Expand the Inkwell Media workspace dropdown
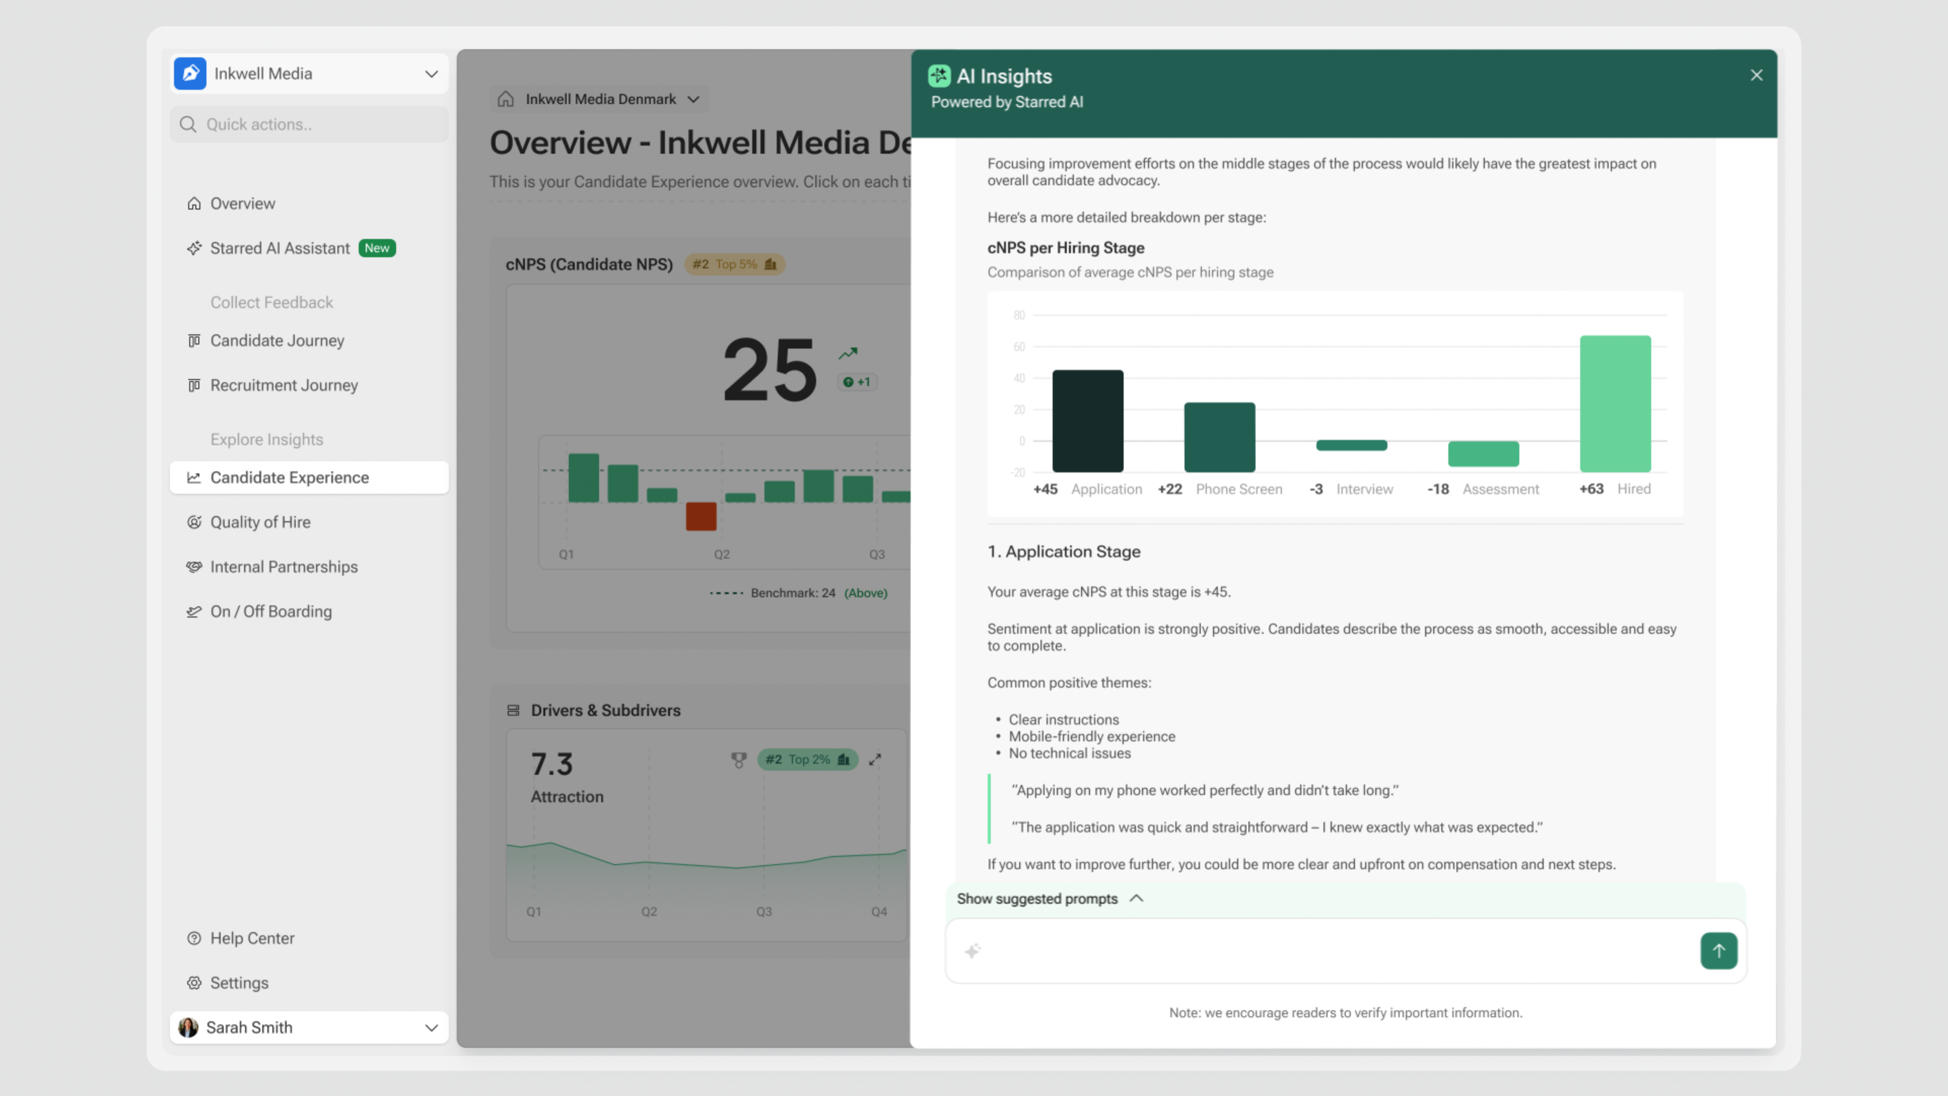The height and width of the screenshot is (1096, 1948). pos(431,74)
